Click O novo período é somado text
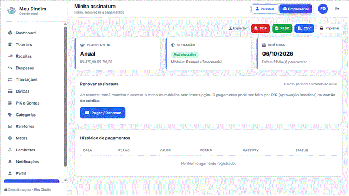The height and width of the screenshot is (196, 349). [x=310, y=84]
